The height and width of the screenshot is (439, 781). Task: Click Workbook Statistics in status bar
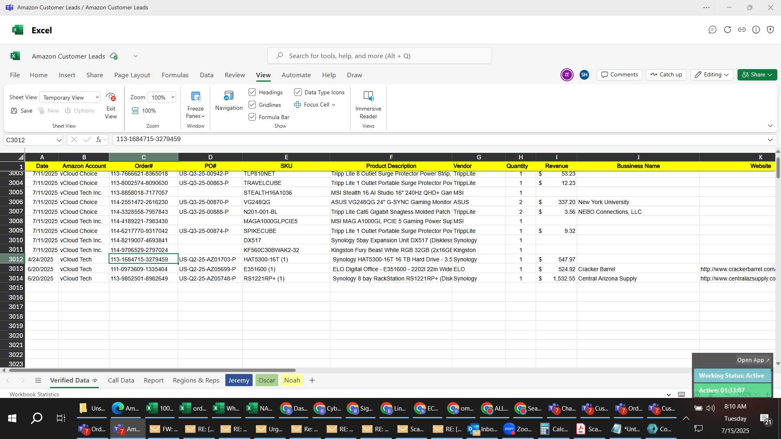point(34,394)
